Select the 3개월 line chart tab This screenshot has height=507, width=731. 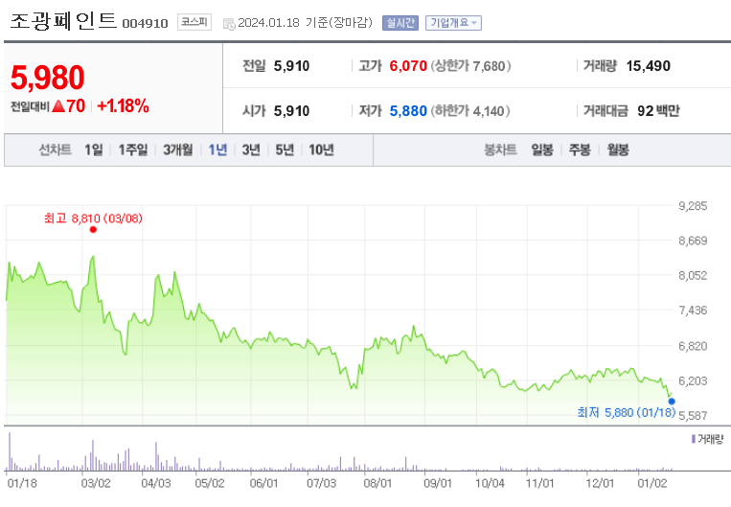[177, 150]
